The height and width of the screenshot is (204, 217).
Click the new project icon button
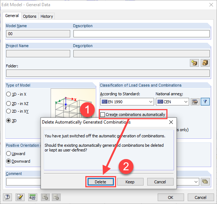coord(194,63)
